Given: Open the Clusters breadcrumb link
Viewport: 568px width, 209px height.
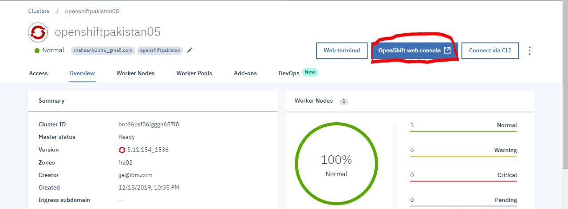Looking at the screenshot, I should point(39,11).
